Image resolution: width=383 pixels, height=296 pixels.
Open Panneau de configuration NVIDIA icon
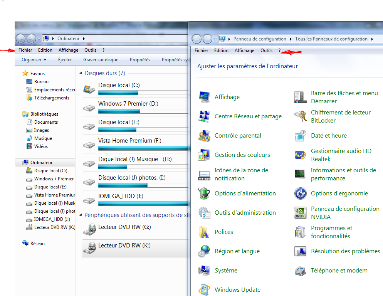click(x=301, y=213)
